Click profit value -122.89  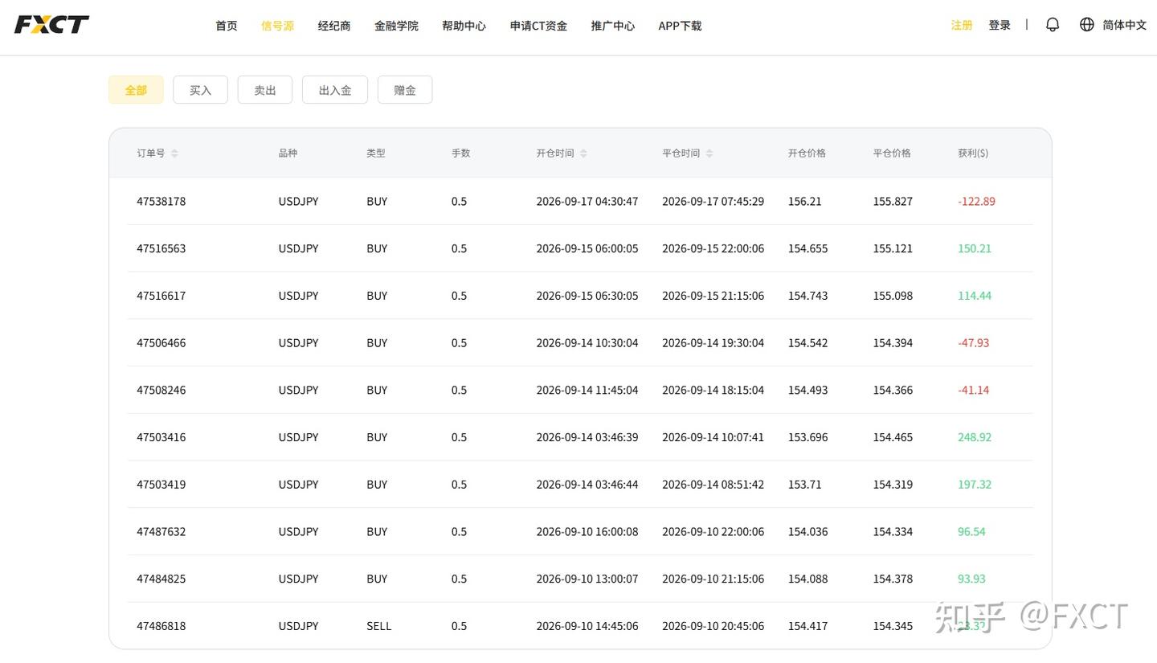coord(976,202)
